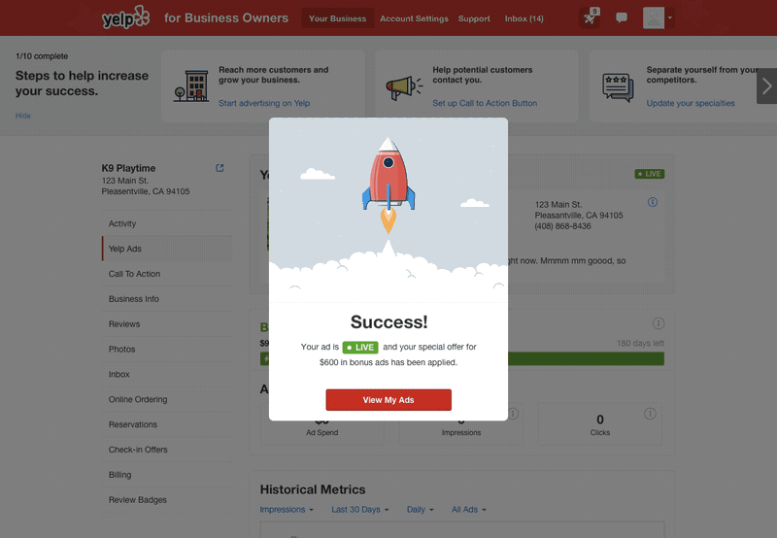Open the Last 30 Days range dropdown

(359, 509)
